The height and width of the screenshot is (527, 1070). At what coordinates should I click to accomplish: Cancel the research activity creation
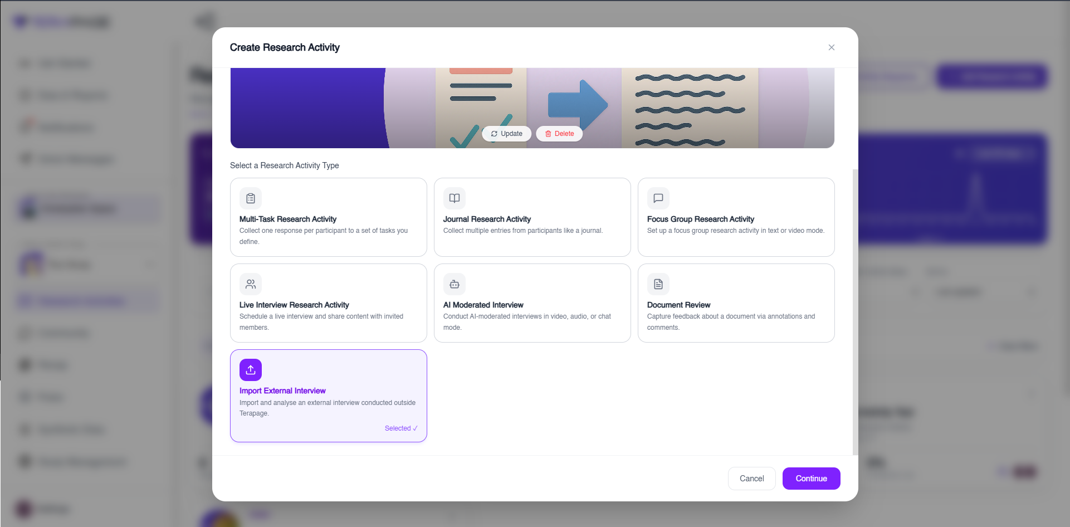[x=752, y=479]
